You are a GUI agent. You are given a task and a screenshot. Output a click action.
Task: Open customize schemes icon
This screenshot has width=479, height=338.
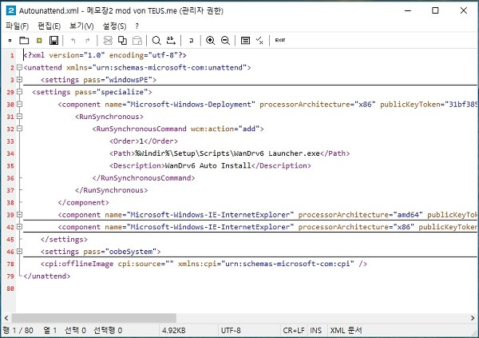(x=259, y=40)
